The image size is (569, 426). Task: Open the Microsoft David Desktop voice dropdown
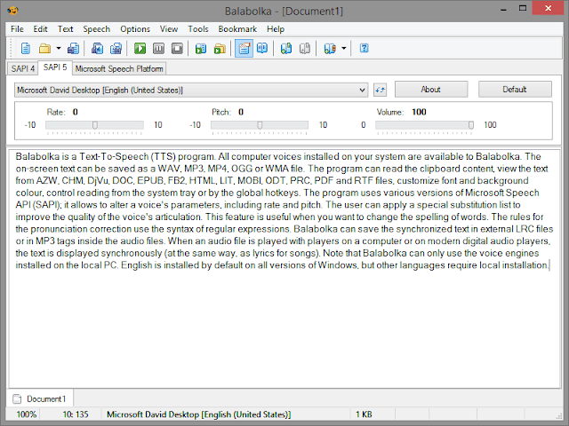[x=191, y=90]
